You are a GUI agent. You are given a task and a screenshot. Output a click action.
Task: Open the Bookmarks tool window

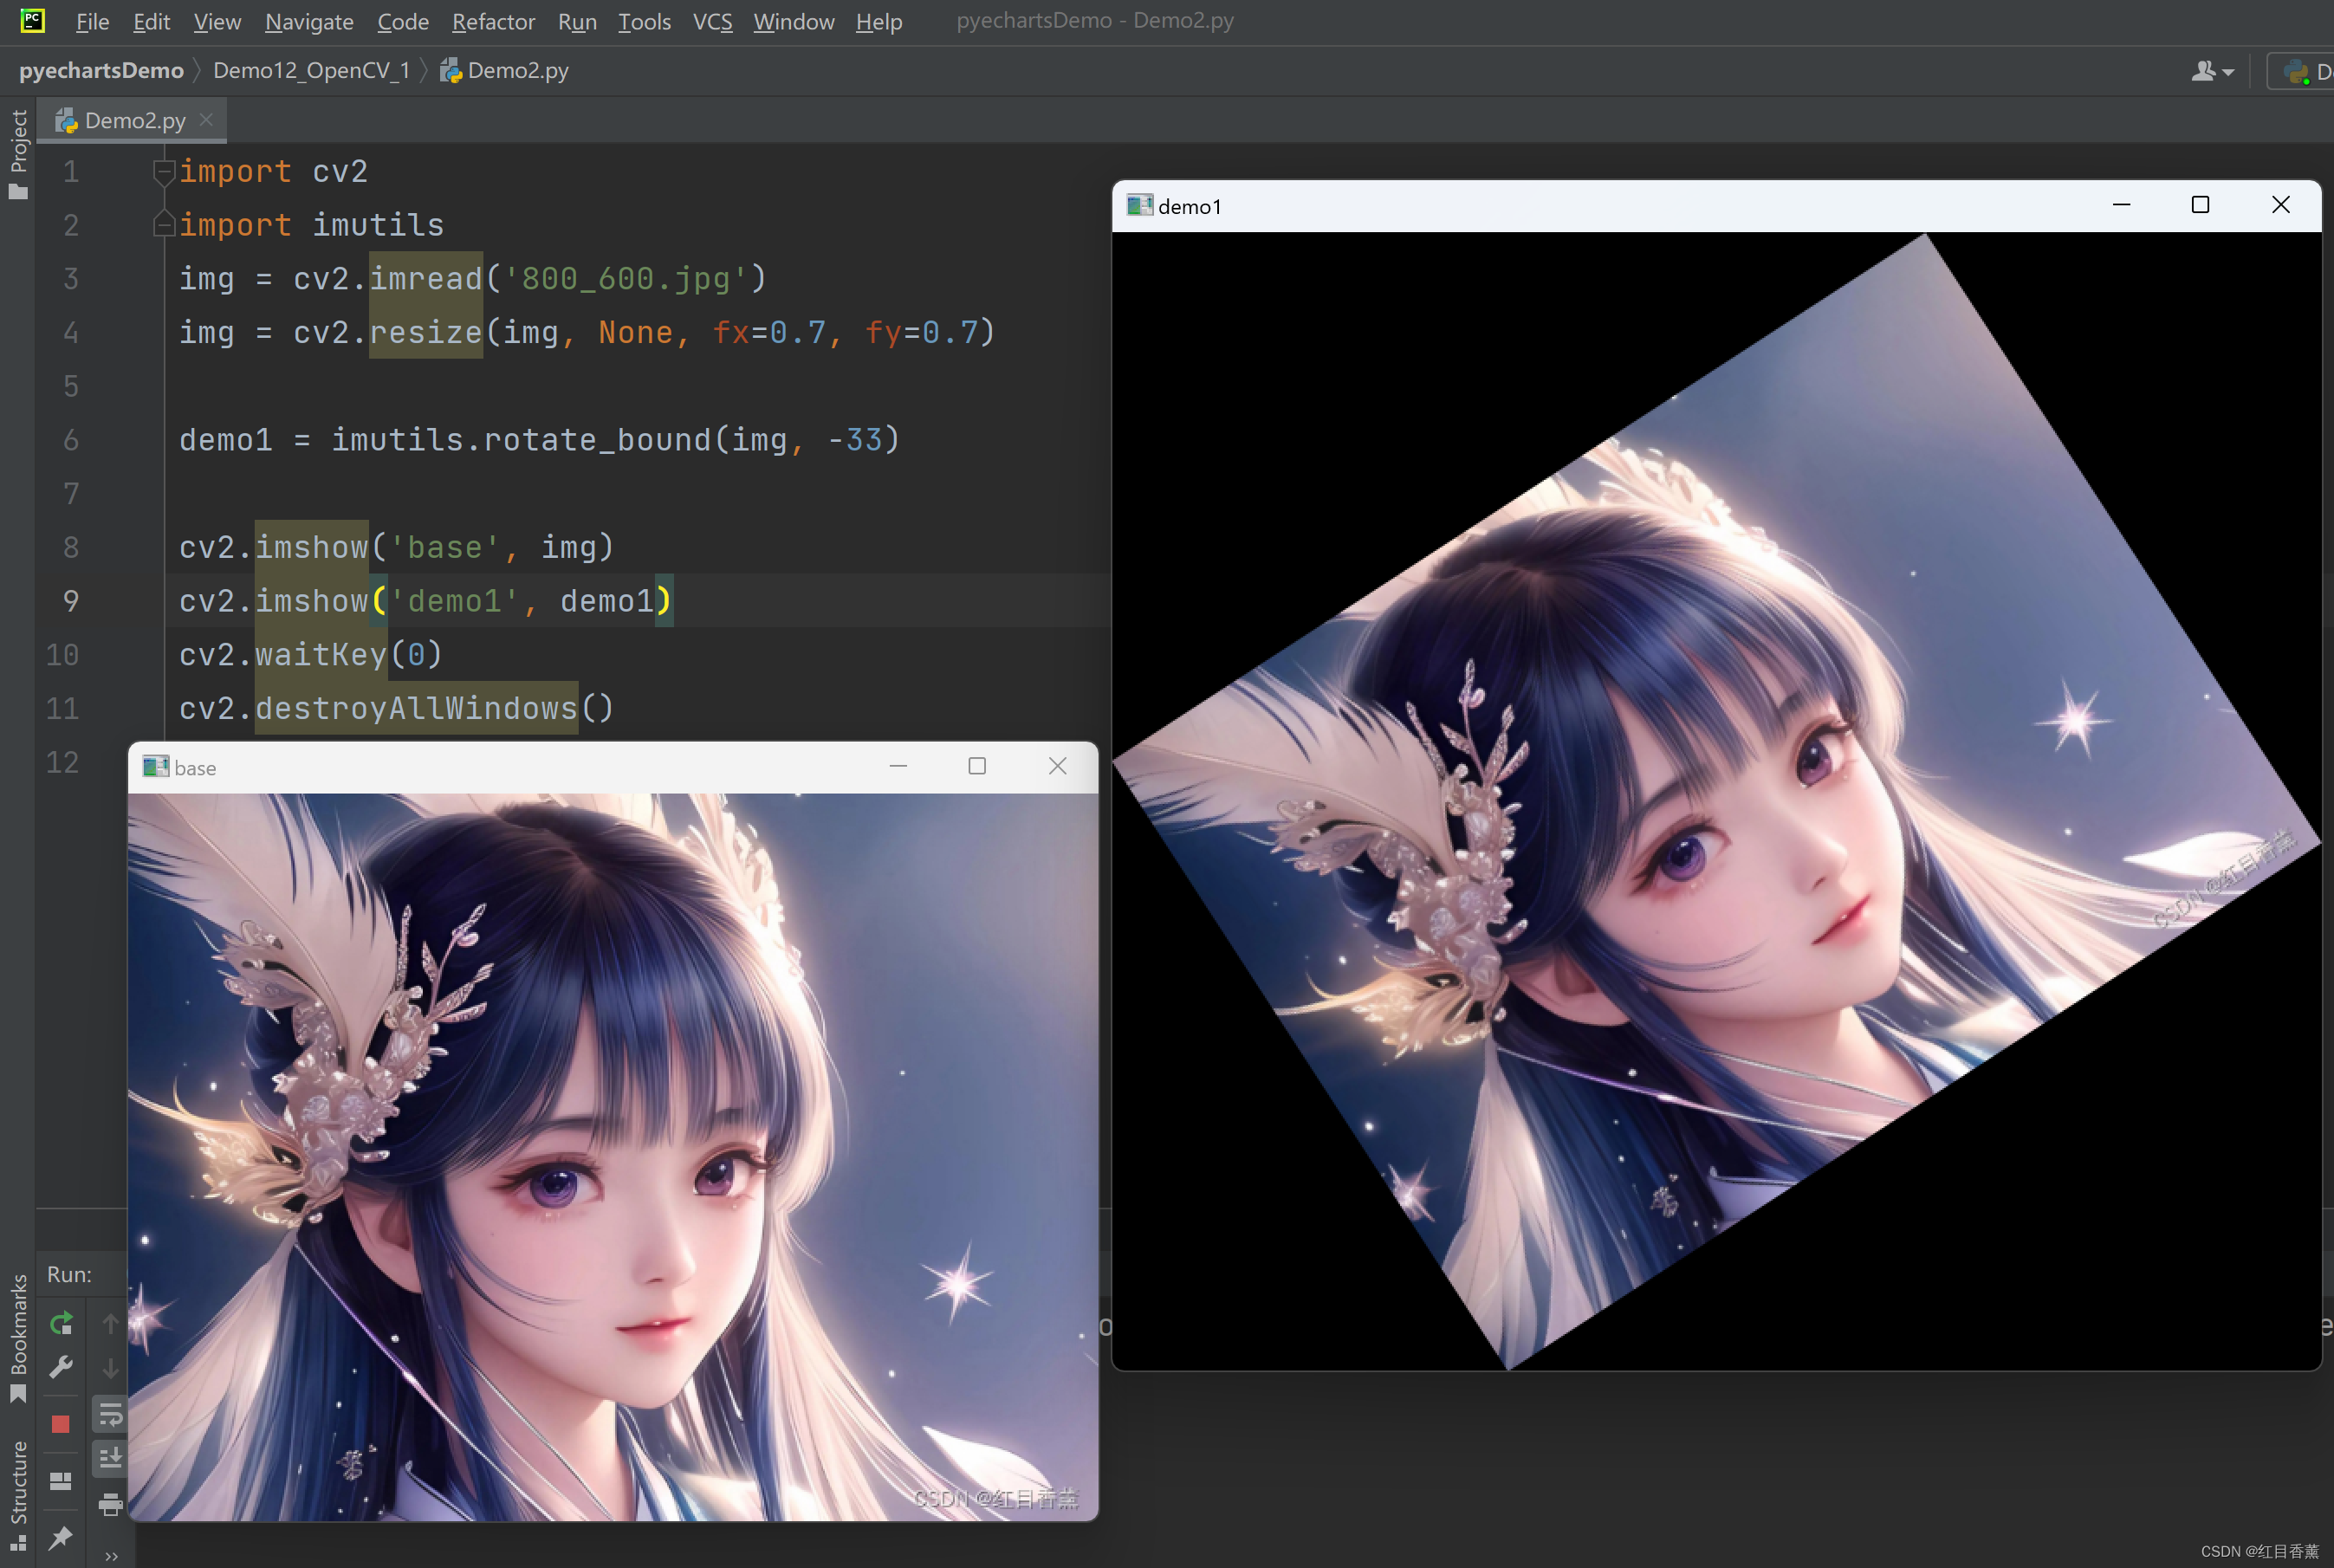pos(18,1338)
